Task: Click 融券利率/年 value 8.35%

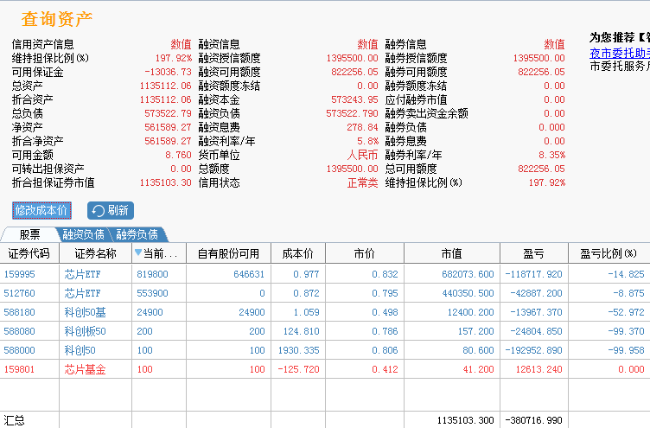Action: tap(551, 155)
